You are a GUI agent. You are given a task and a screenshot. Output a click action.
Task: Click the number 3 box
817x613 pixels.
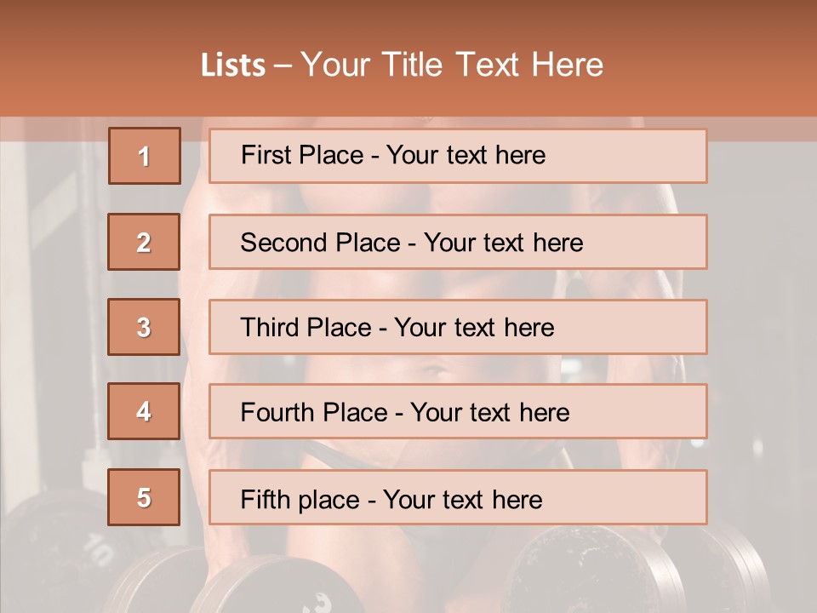pos(144,327)
